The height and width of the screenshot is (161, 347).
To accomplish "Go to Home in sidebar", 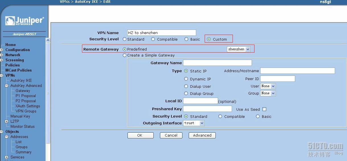I will tap(11, 45).
